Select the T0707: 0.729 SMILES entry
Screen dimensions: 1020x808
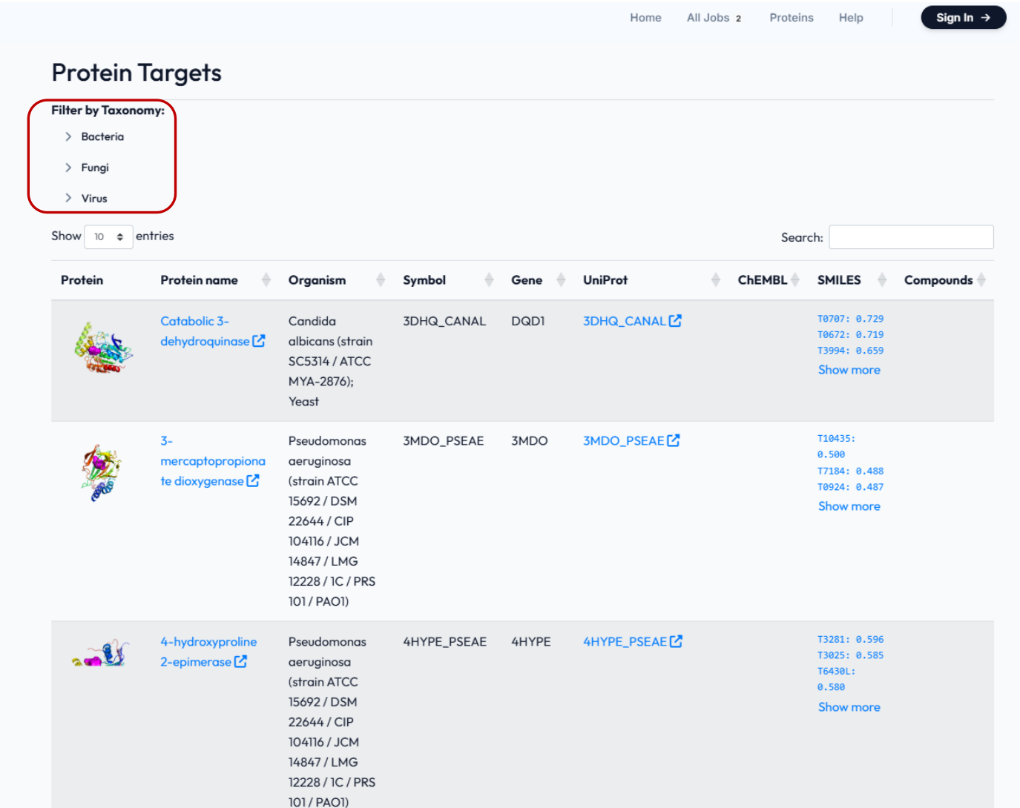(x=851, y=319)
